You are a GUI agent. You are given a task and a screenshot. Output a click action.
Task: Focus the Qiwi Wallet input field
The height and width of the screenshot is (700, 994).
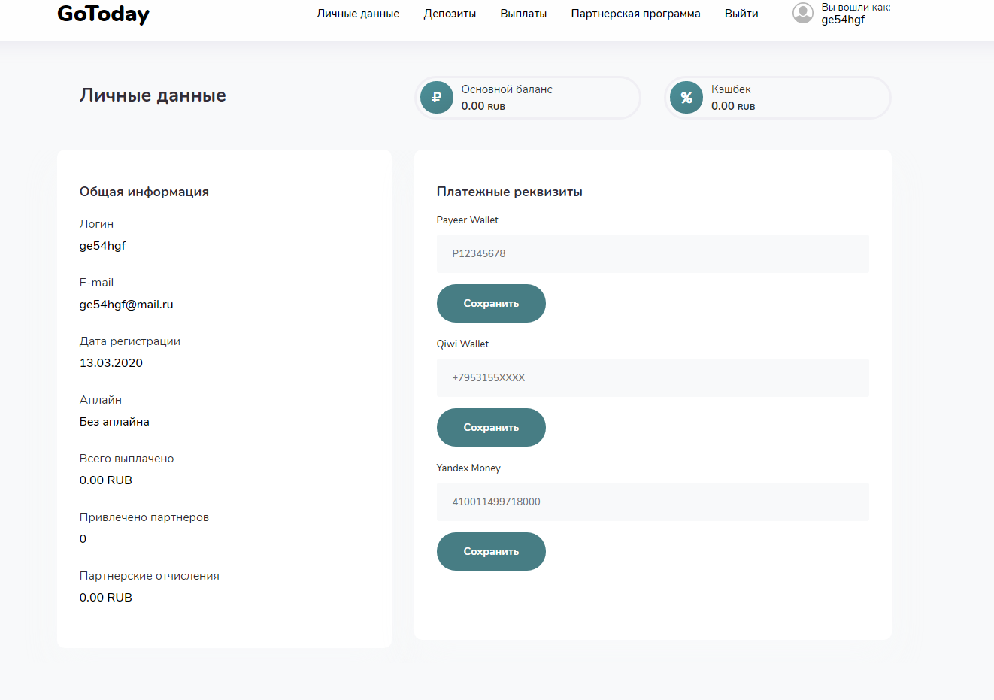[653, 377]
